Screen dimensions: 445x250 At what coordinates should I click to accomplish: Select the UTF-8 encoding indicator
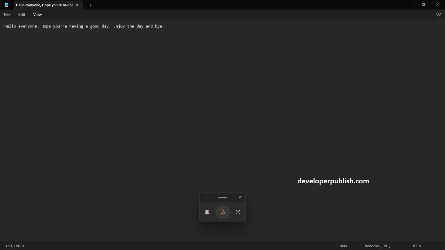(x=416, y=246)
